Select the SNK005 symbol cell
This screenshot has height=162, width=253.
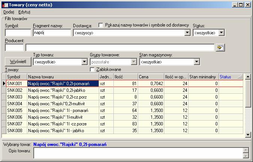16,110
